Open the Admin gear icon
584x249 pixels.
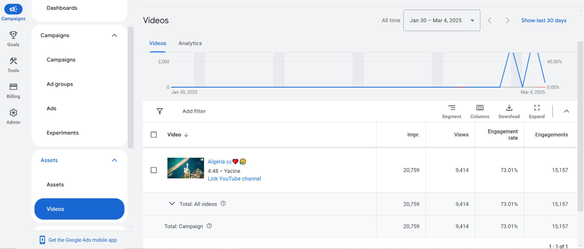pos(13,113)
